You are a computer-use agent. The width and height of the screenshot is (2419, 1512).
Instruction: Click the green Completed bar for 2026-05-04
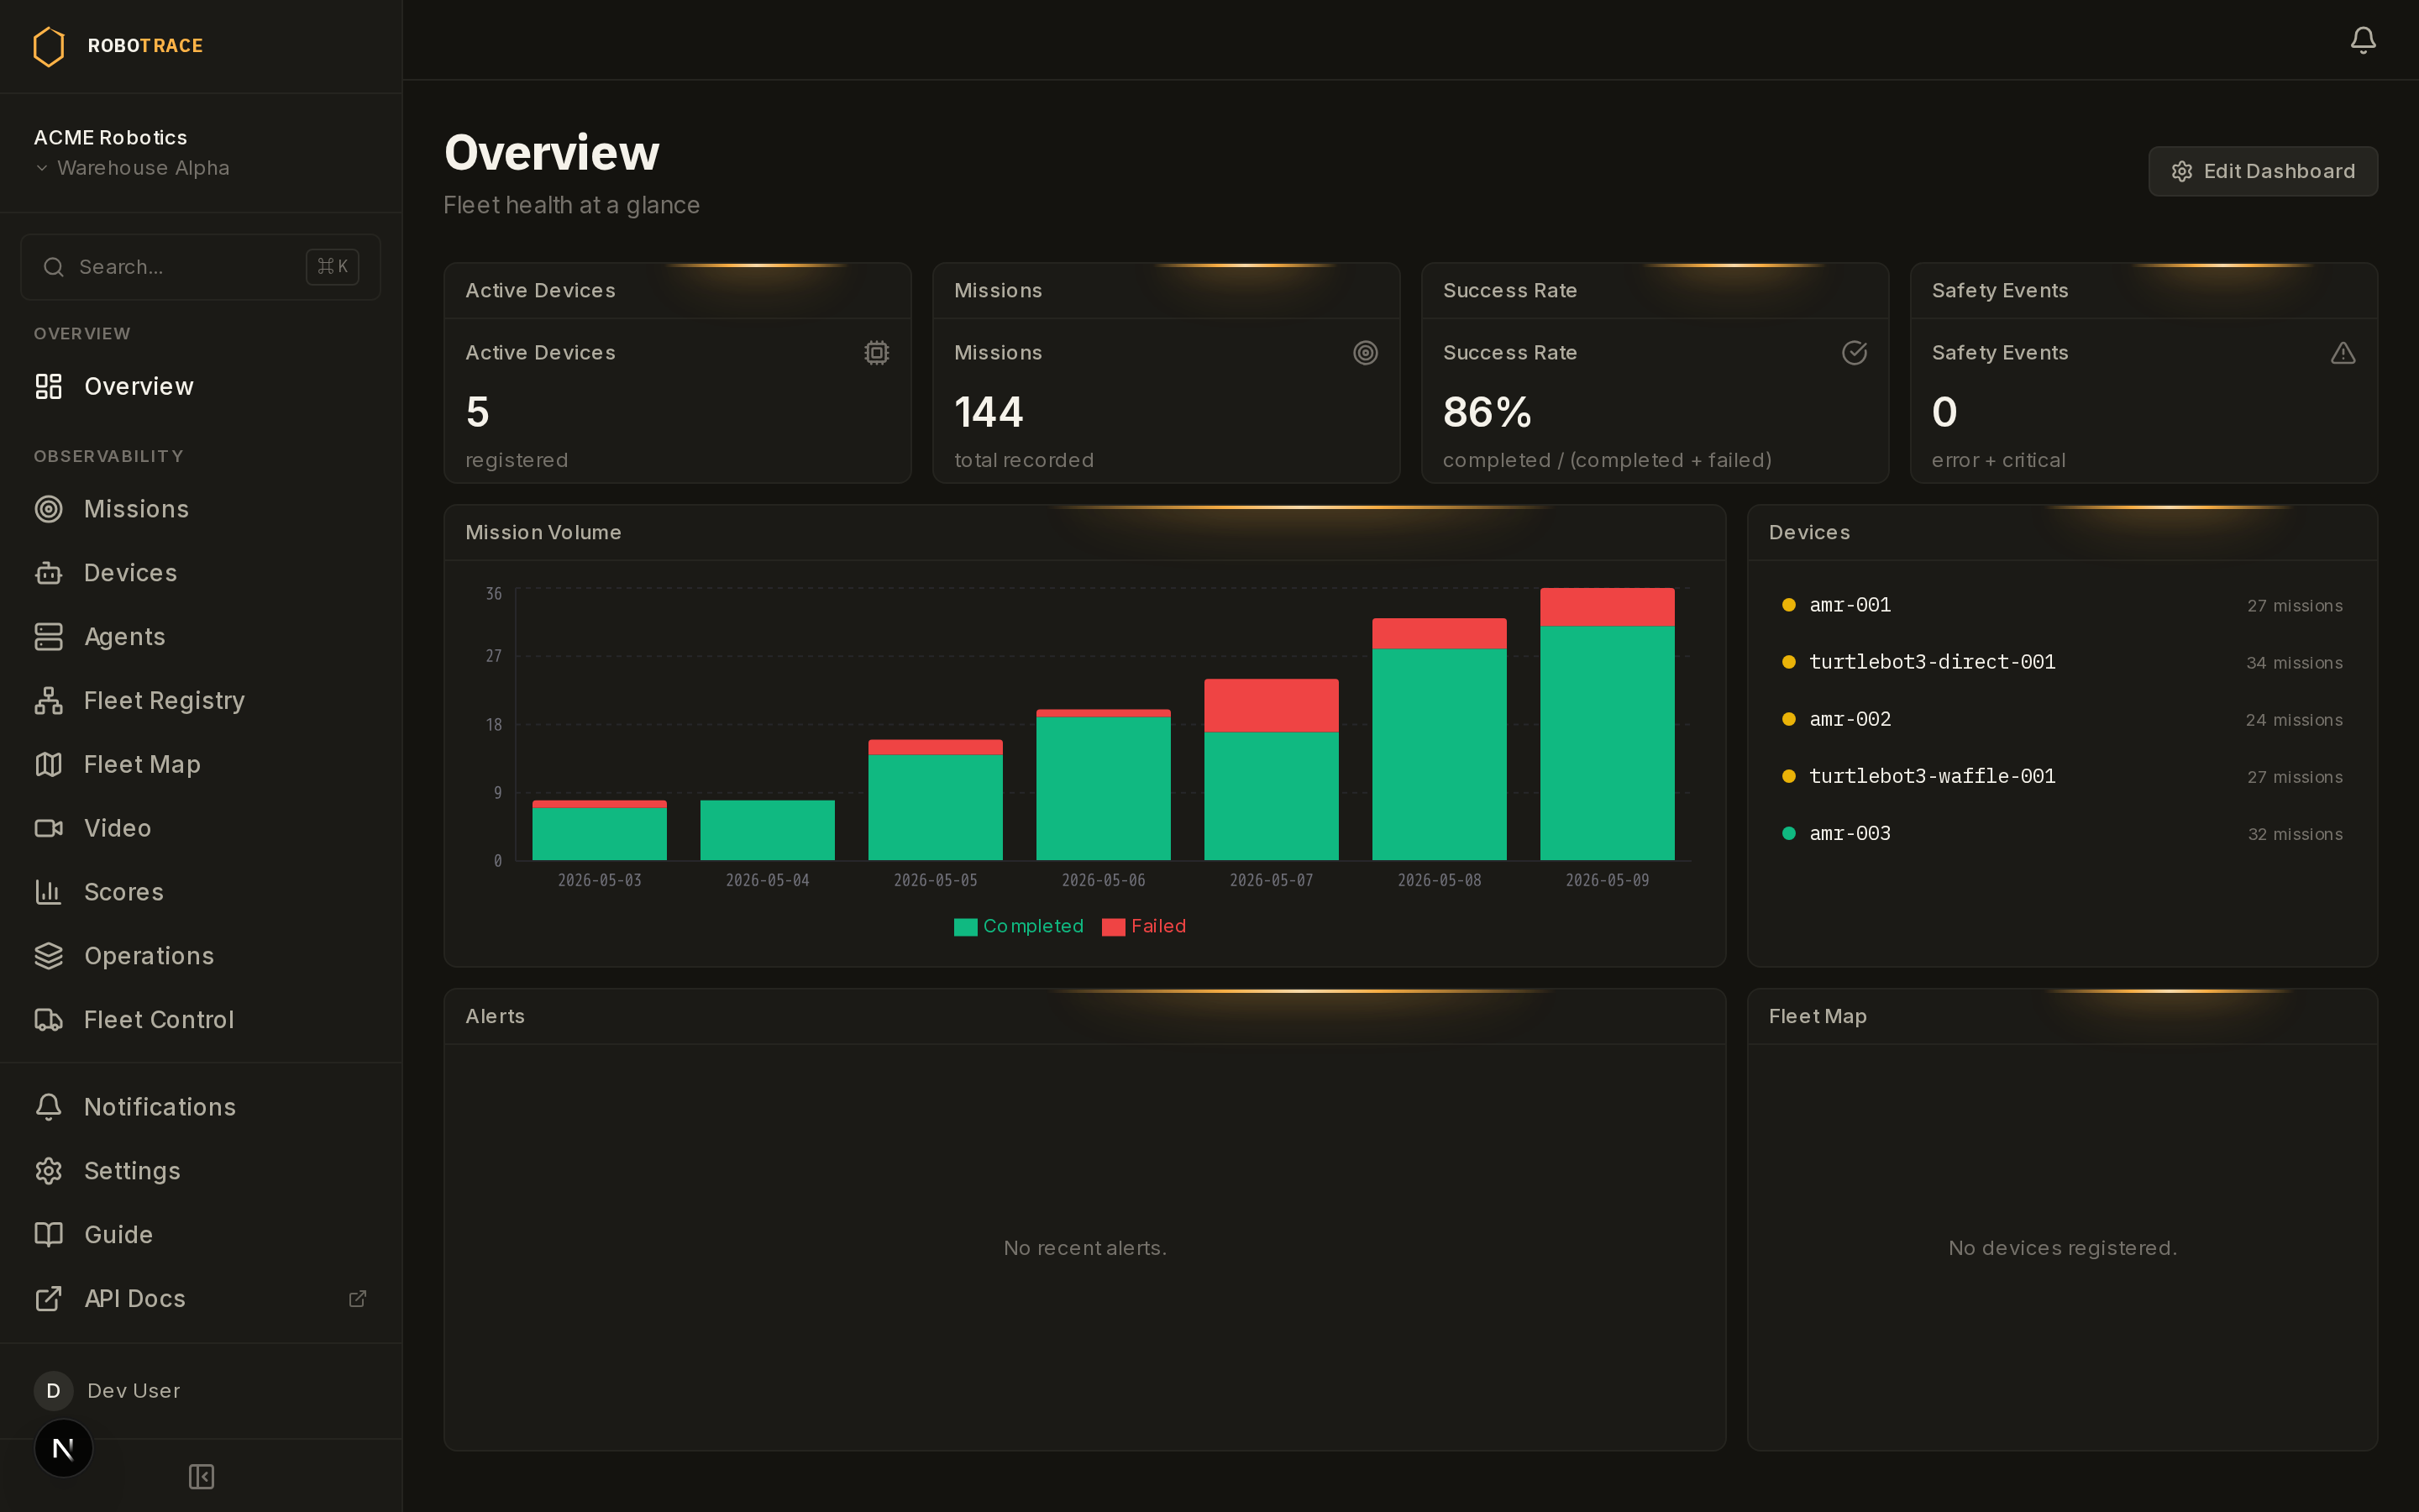tap(767, 830)
